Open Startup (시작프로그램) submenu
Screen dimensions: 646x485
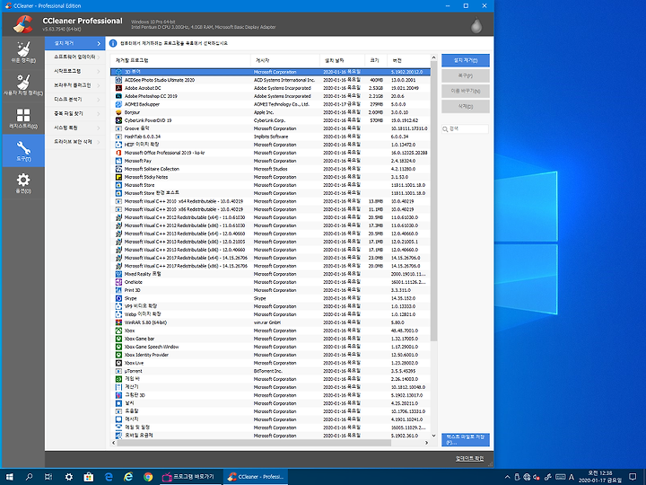pos(75,71)
